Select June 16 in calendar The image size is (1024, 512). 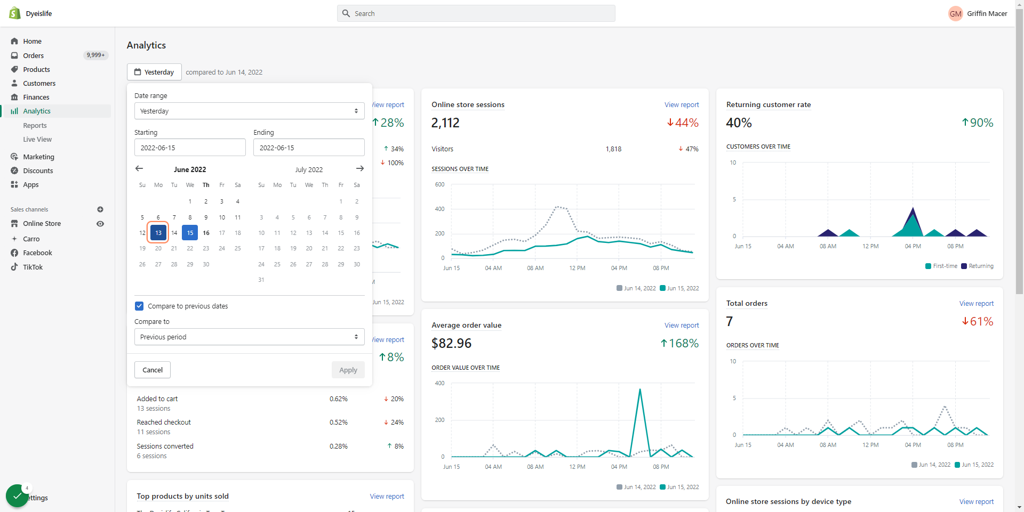pos(206,233)
